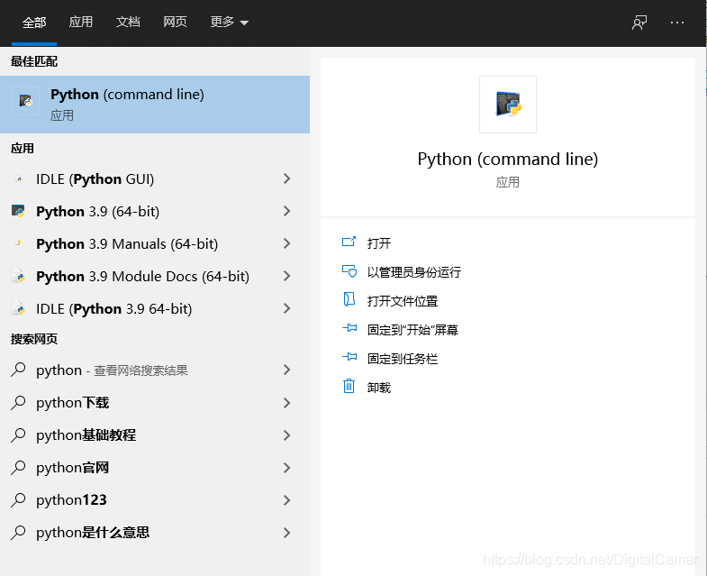Expand arrow for IDLE (Python 3.9 64-bit)
The width and height of the screenshot is (707, 576).
coord(286,308)
